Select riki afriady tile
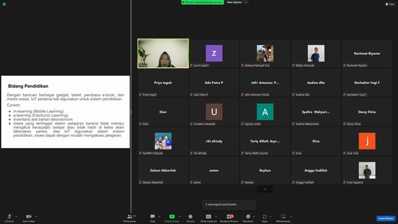Screen dimensions: 398x224 pyautogui.click(x=214, y=141)
